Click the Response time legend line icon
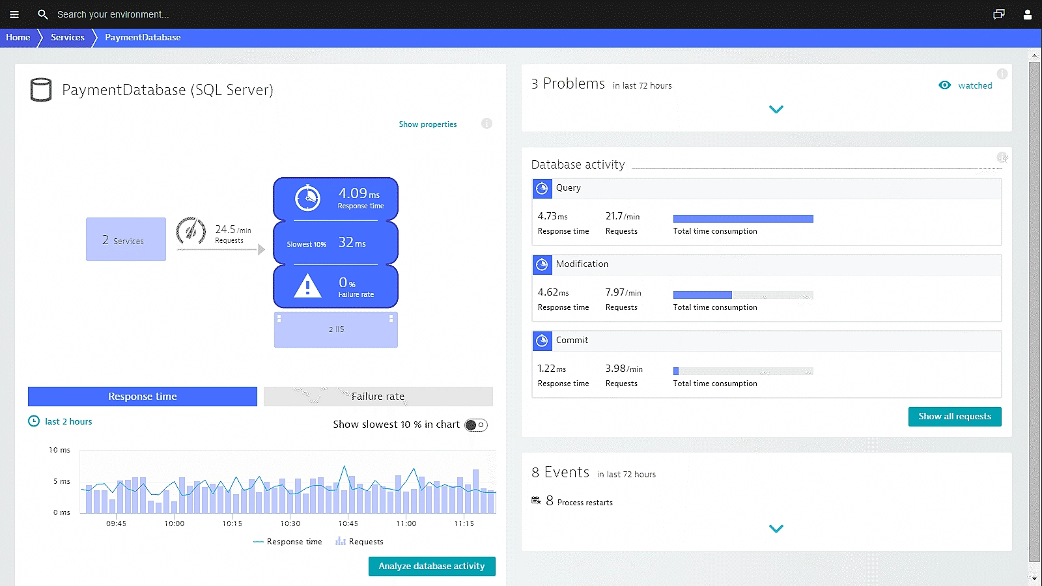The height and width of the screenshot is (586, 1042). point(259,542)
